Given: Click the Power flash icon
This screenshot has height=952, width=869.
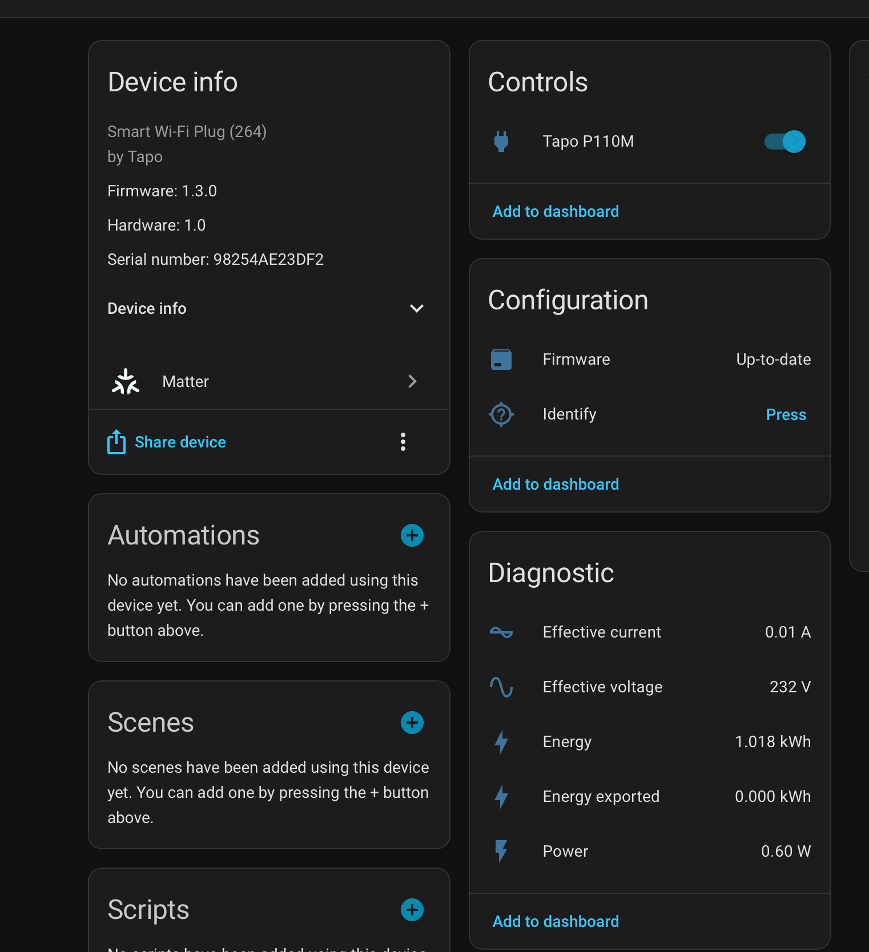Looking at the screenshot, I should click(501, 852).
